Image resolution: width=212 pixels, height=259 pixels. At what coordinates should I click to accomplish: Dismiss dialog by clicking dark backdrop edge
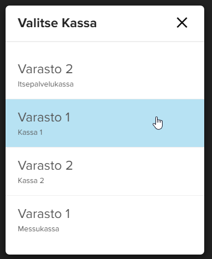point(3,129)
